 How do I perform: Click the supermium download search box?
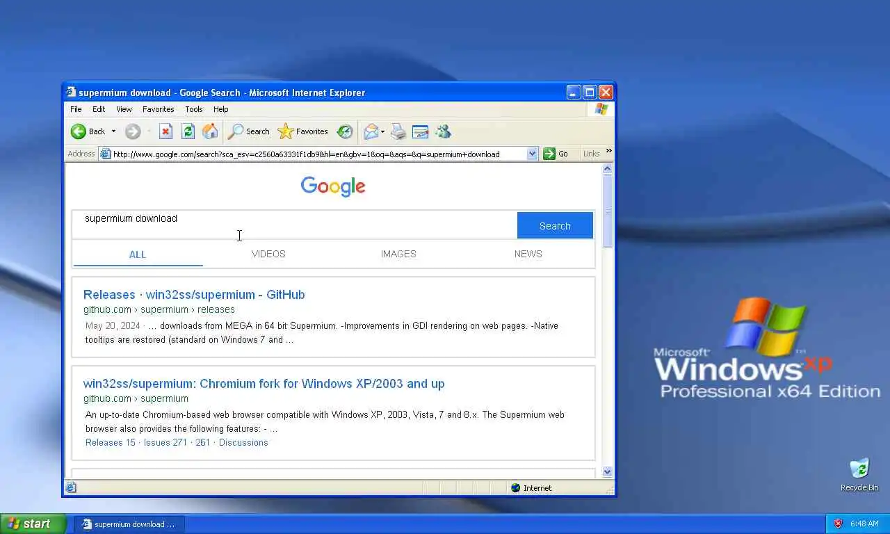click(x=295, y=225)
